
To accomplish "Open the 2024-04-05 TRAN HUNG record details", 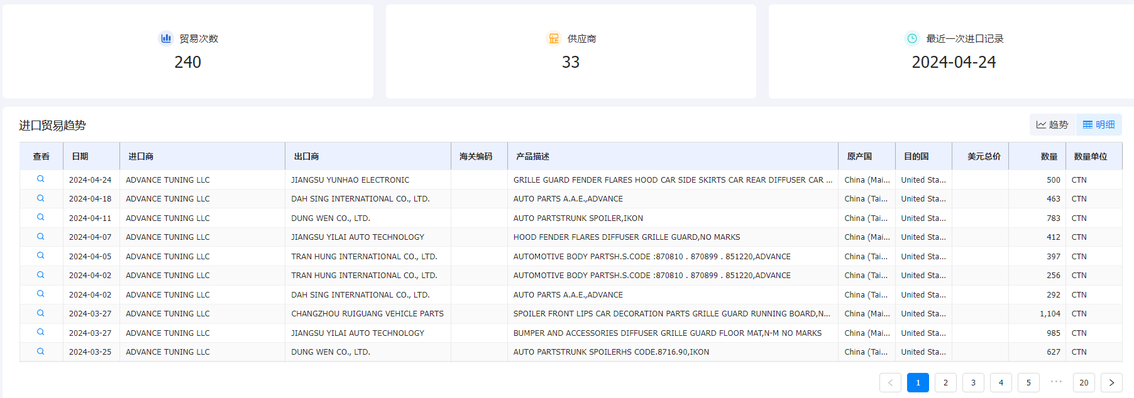I will click(x=41, y=256).
